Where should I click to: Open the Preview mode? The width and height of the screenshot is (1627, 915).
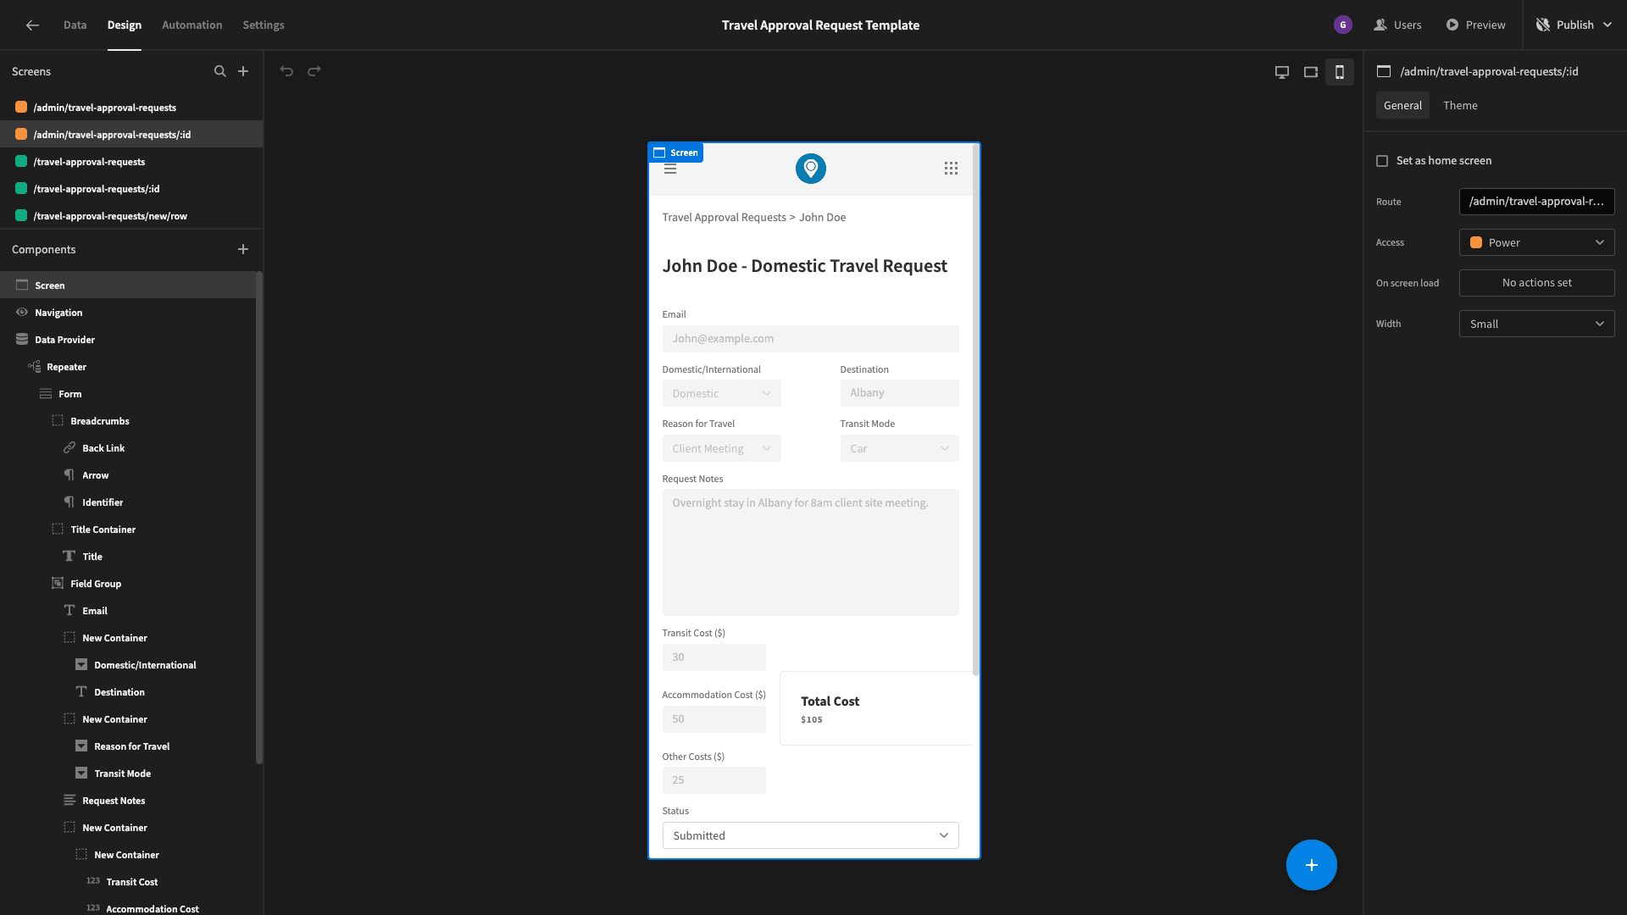click(1475, 25)
